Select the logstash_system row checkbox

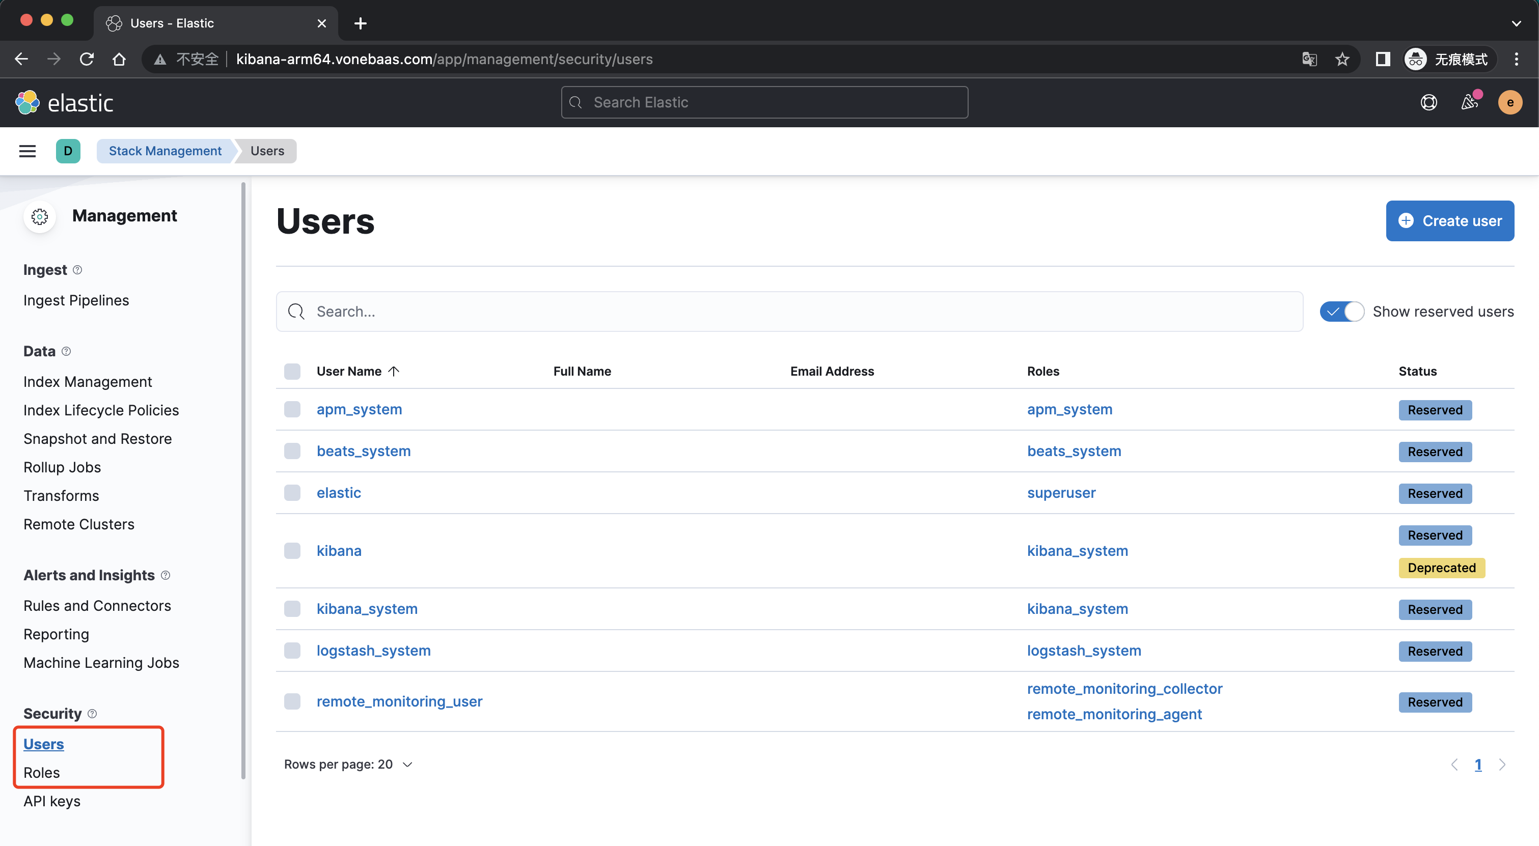click(292, 651)
